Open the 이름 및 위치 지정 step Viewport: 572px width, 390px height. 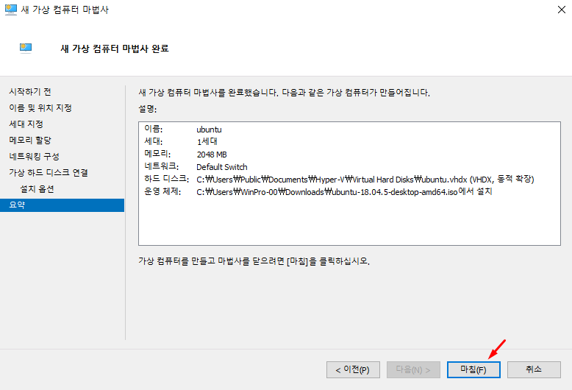coord(40,108)
